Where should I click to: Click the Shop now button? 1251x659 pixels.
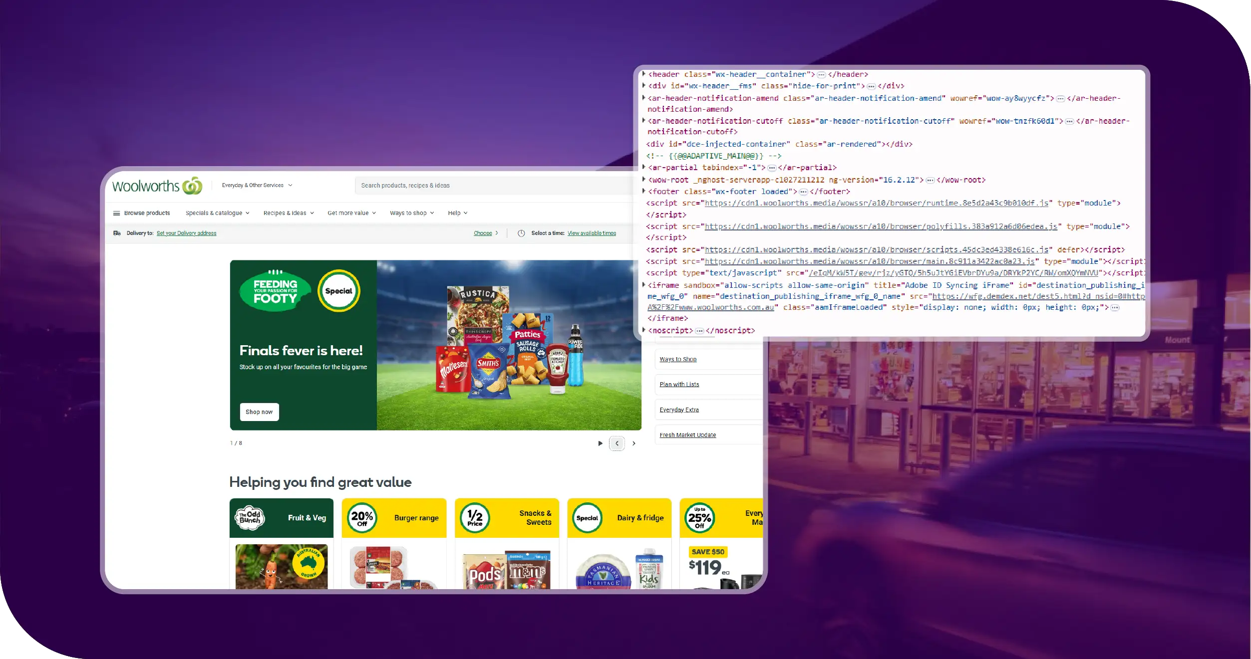point(259,412)
